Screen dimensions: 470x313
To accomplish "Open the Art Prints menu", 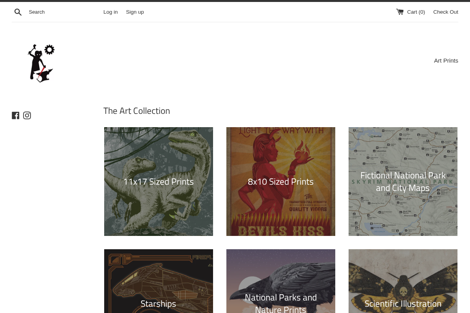I will pyautogui.click(x=446, y=61).
